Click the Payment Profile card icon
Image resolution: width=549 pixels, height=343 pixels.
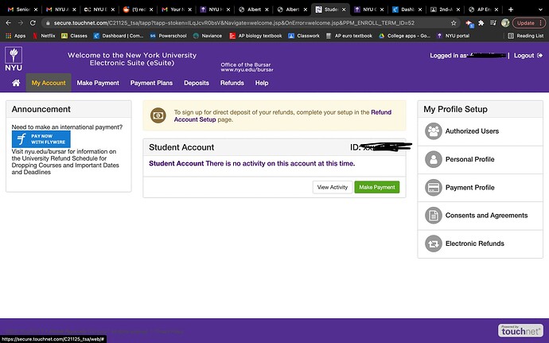click(x=434, y=188)
